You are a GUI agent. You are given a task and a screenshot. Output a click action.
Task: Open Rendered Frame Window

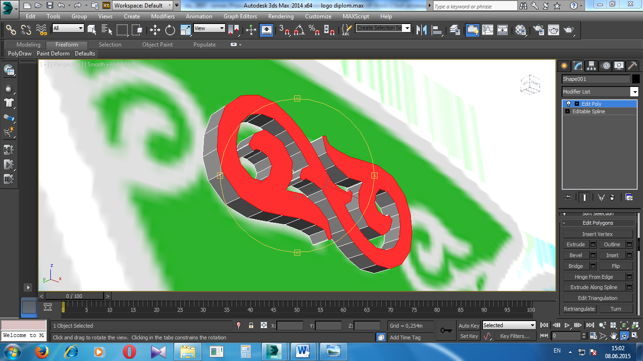553,30
